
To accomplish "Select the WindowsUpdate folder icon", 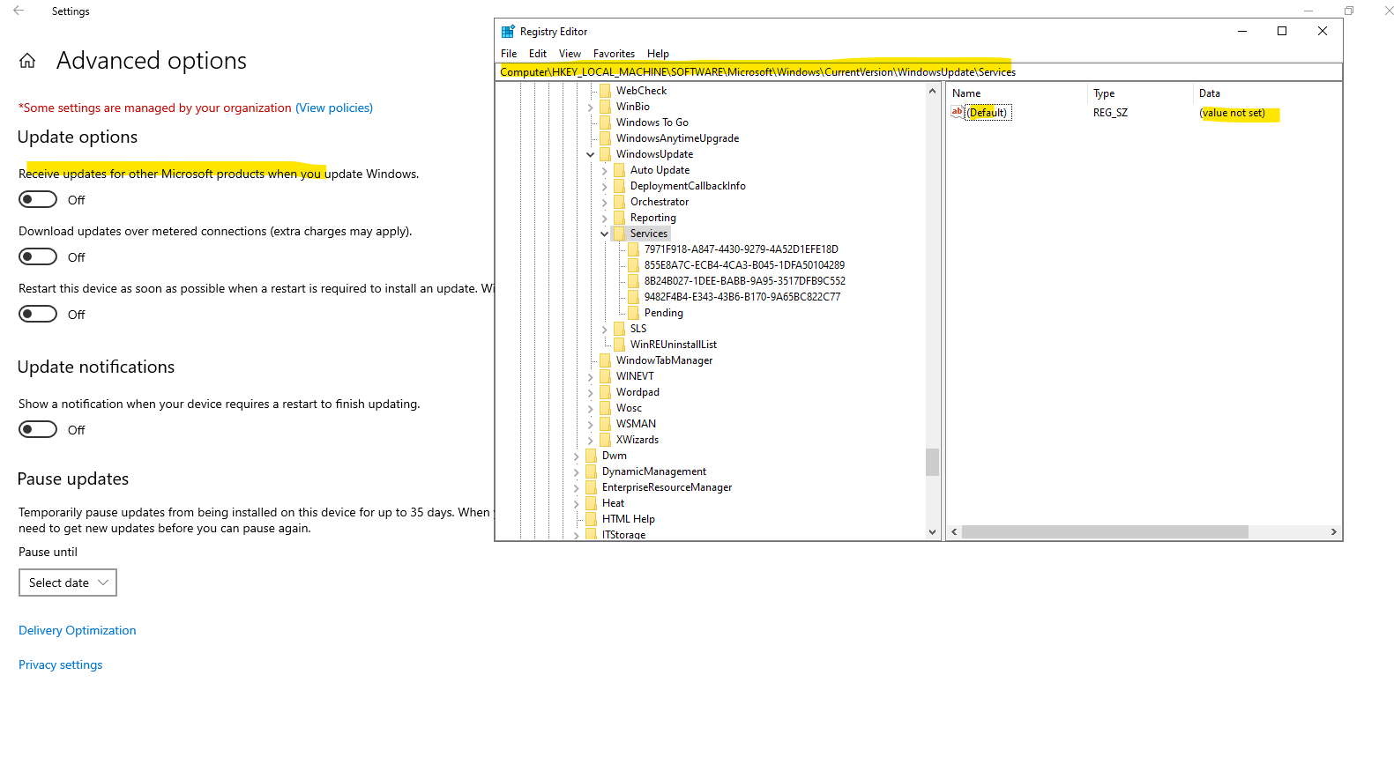I will 605,154.
